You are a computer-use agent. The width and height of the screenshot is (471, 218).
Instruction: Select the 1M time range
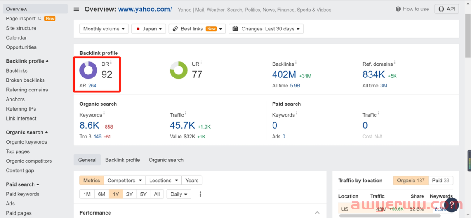point(87,195)
